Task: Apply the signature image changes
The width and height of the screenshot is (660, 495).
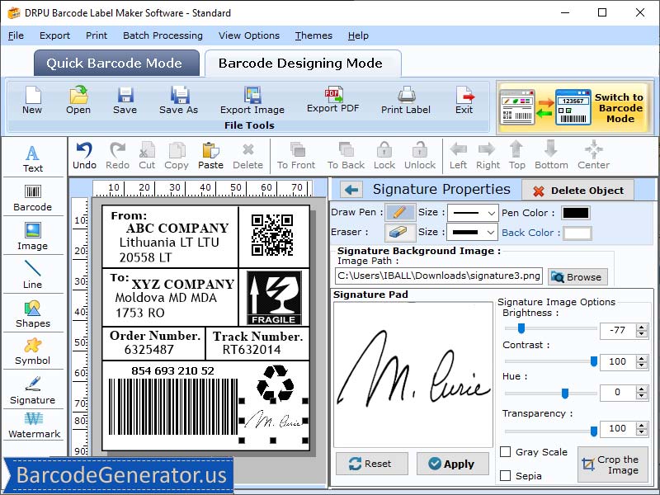Action: point(452,464)
